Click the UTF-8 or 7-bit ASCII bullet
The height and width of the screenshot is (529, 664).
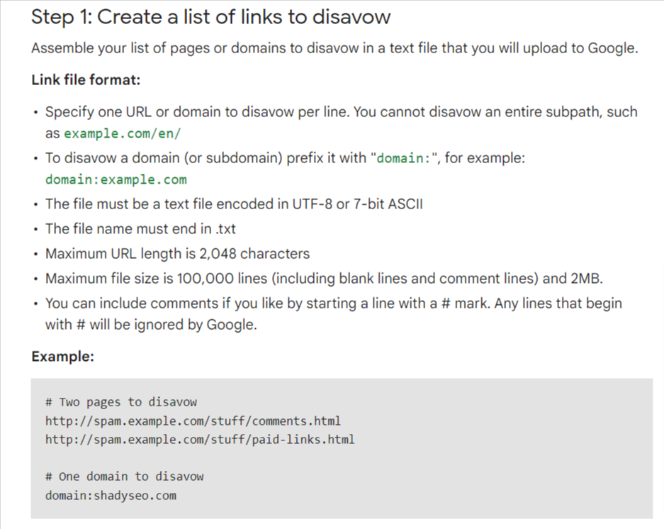click(x=234, y=204)
